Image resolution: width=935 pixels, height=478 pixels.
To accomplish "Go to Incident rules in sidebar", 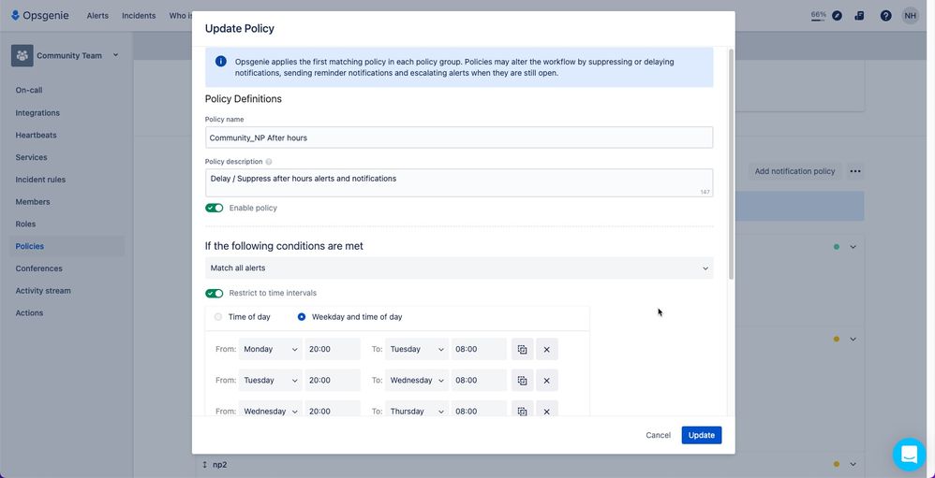I will pos(40,180).
